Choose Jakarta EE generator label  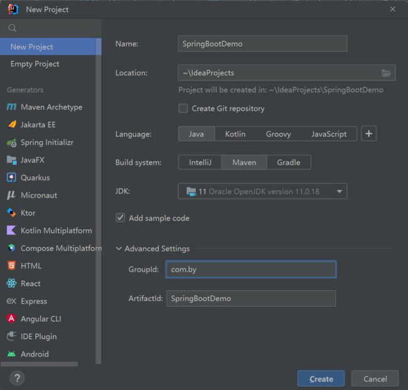pos(38,125)
